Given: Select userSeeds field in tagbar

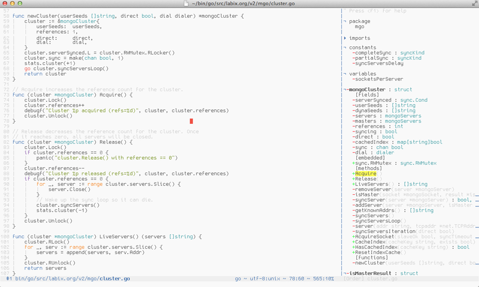Looking at the screenshot, I should click(x=368, y=105).
